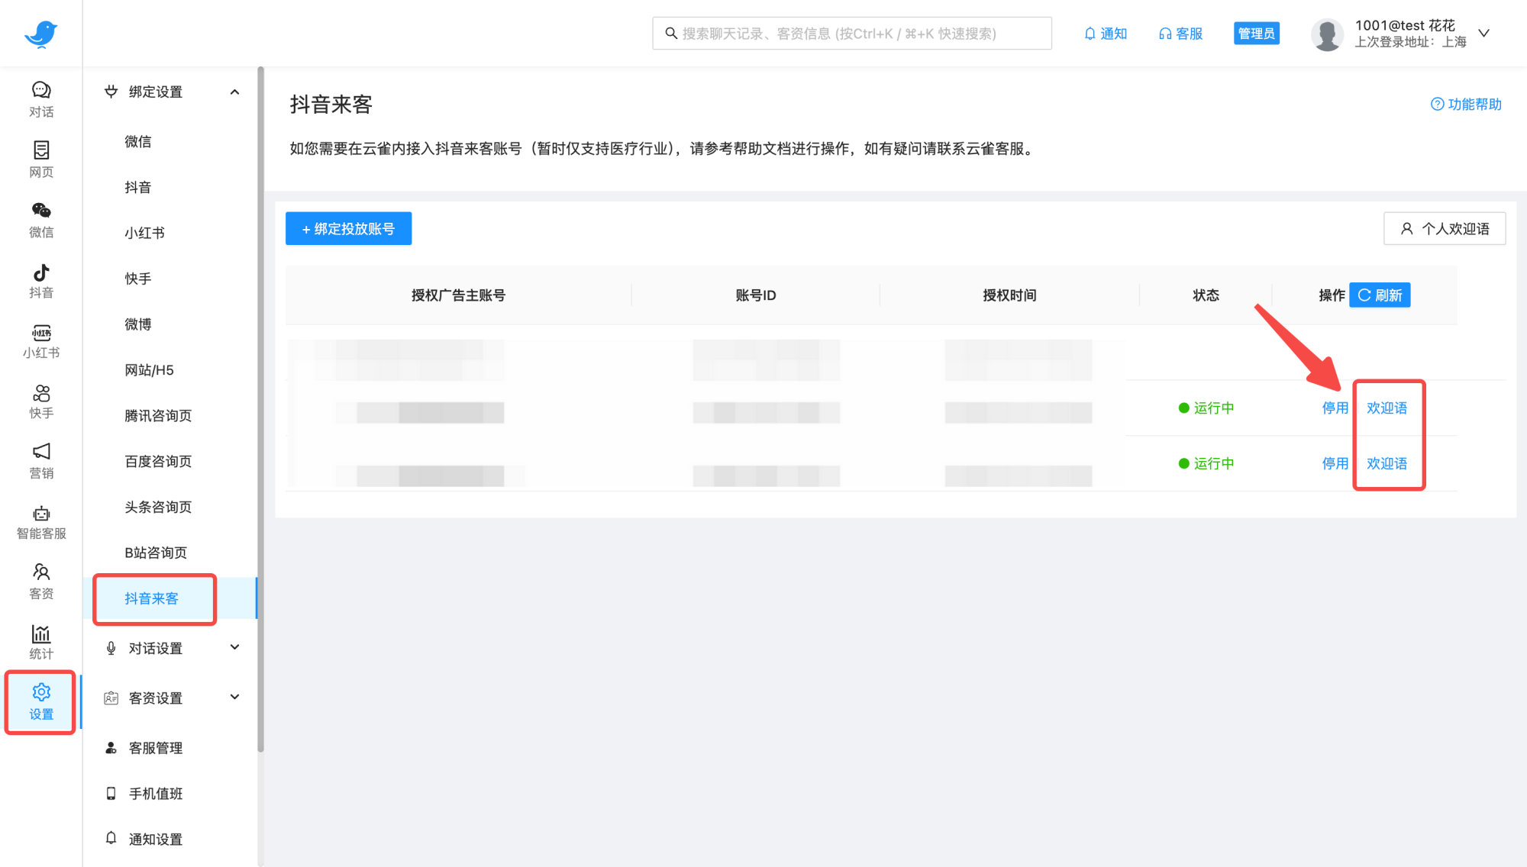Click the 通知设置 bell icon
This screenshot has height=867, width=1527.
pos(111,838)
